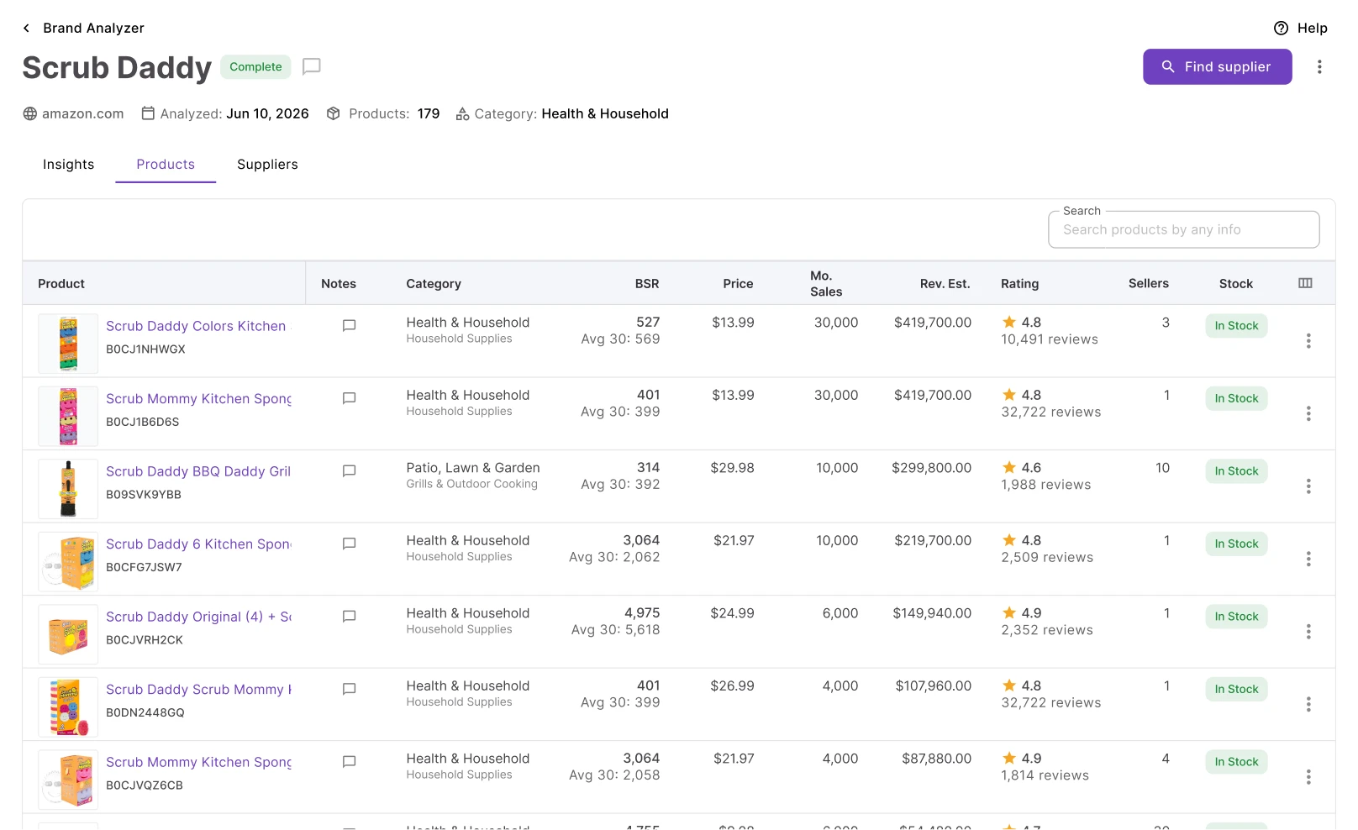Add note for B0CJ1B6D6S row
1358x830 pixels.
click(350, 398)
